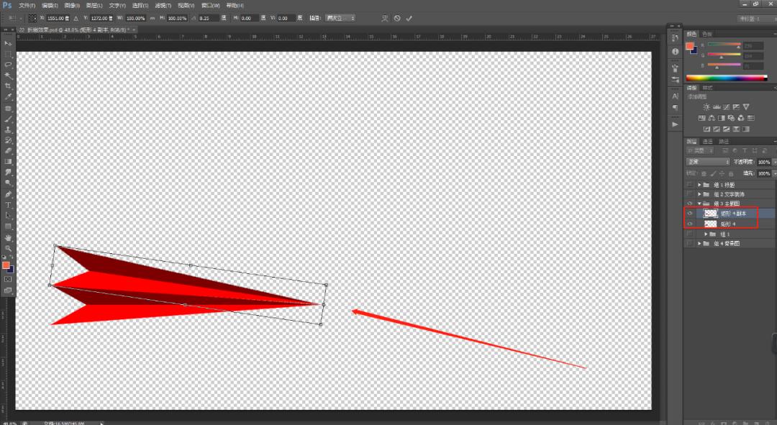Viewport: 777px width, 425px height.
Task: Open the Paragraph panel icon in dock
Action: pos(675,107)
